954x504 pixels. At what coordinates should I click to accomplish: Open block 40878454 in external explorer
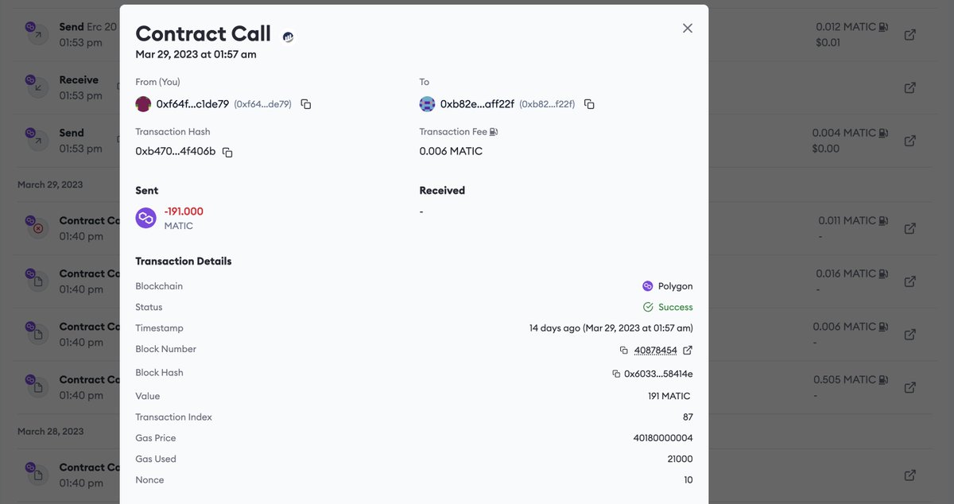tap(688, 350)
